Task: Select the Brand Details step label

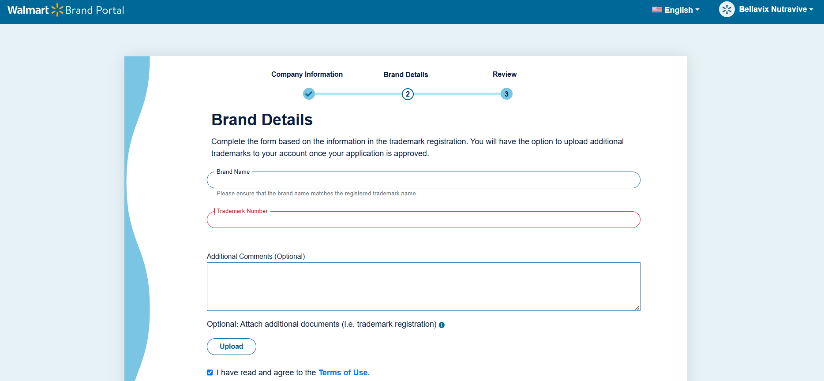Action: point(406,75)
